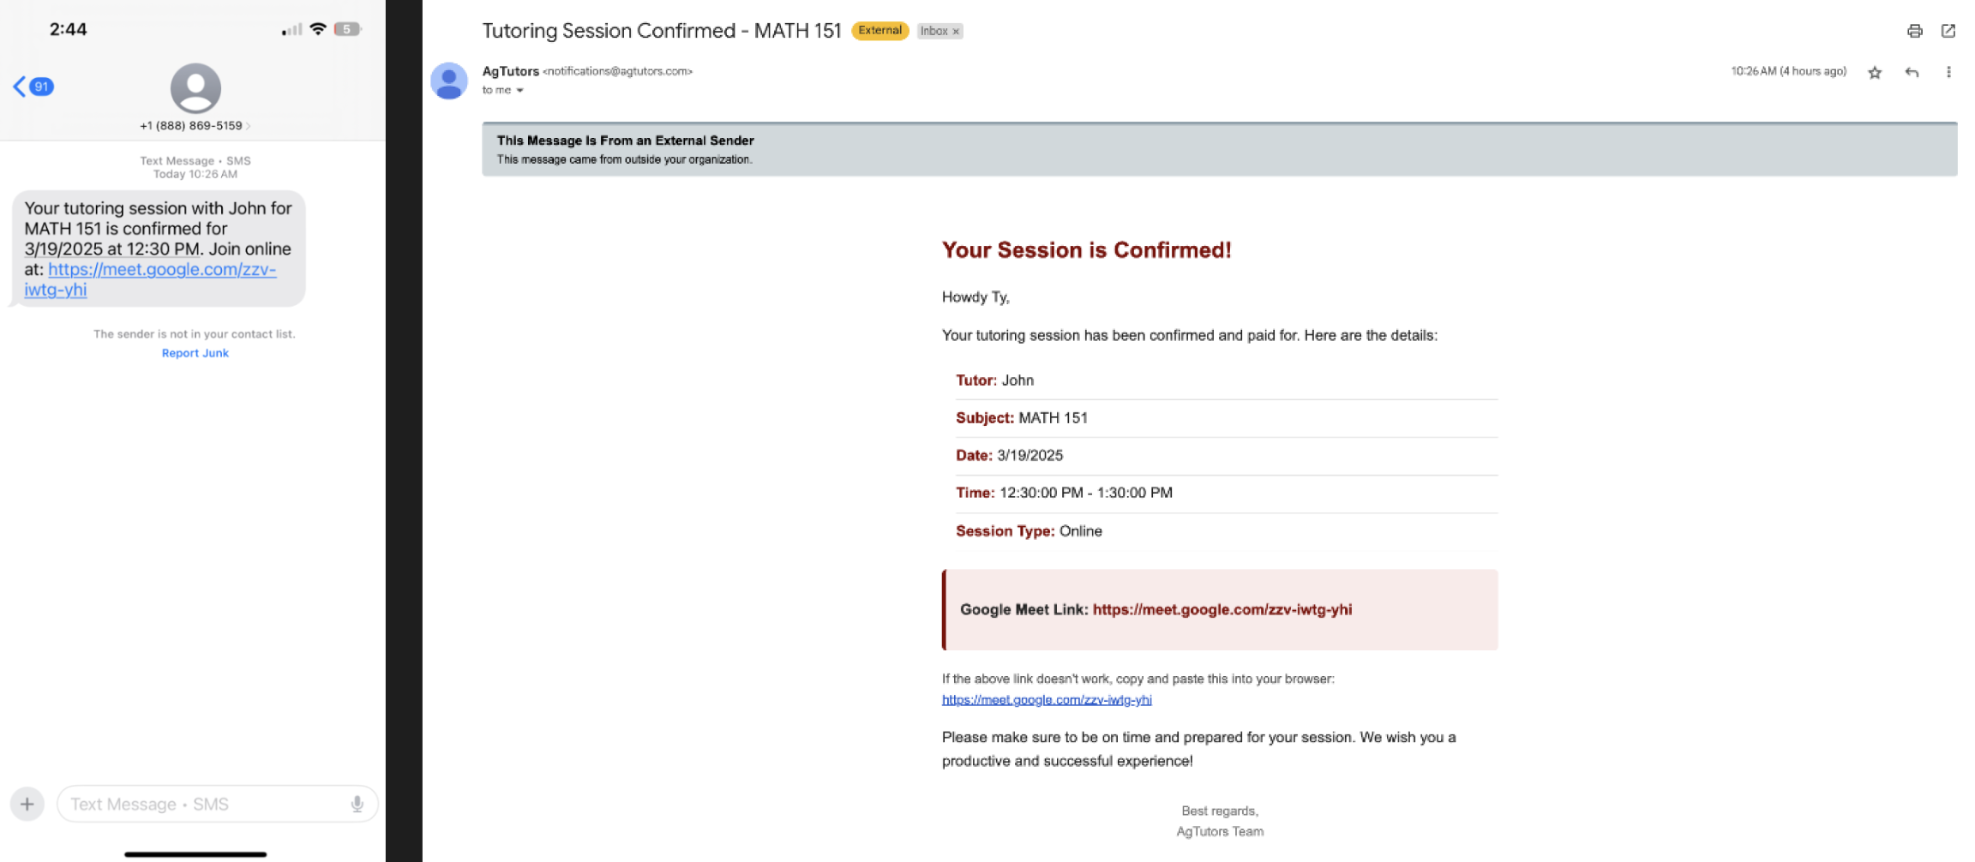Click the blue fallback meet.google.com link
This screenshot has width=1975, height=862.
point(1047,699)
